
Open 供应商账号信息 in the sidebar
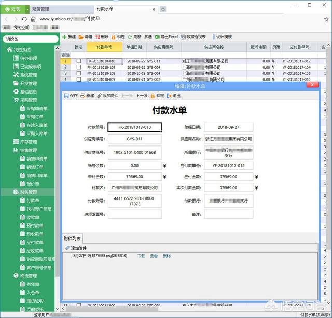(x=37, y=259)
